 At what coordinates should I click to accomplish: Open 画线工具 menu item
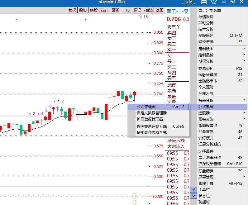pos(218,183)
